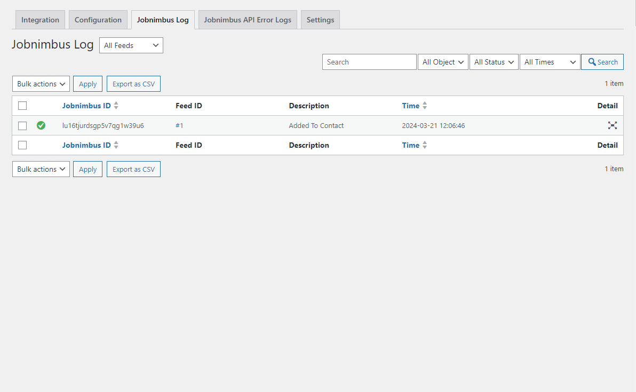This screenshot has width=636, height=392.
Task: Click the bottom 1 item count text
Action: coord(614,169)
